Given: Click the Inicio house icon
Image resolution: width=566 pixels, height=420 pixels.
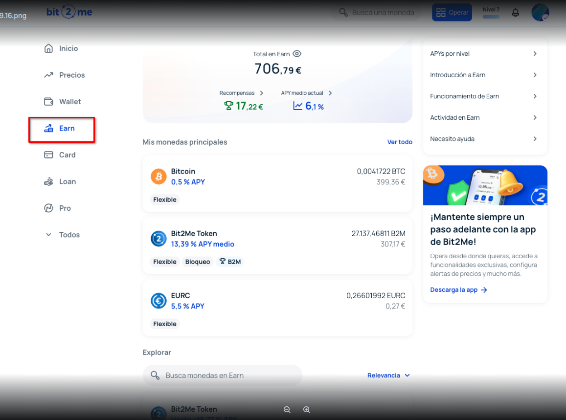Looking at the screenshot, I should (x=48, y=48).
